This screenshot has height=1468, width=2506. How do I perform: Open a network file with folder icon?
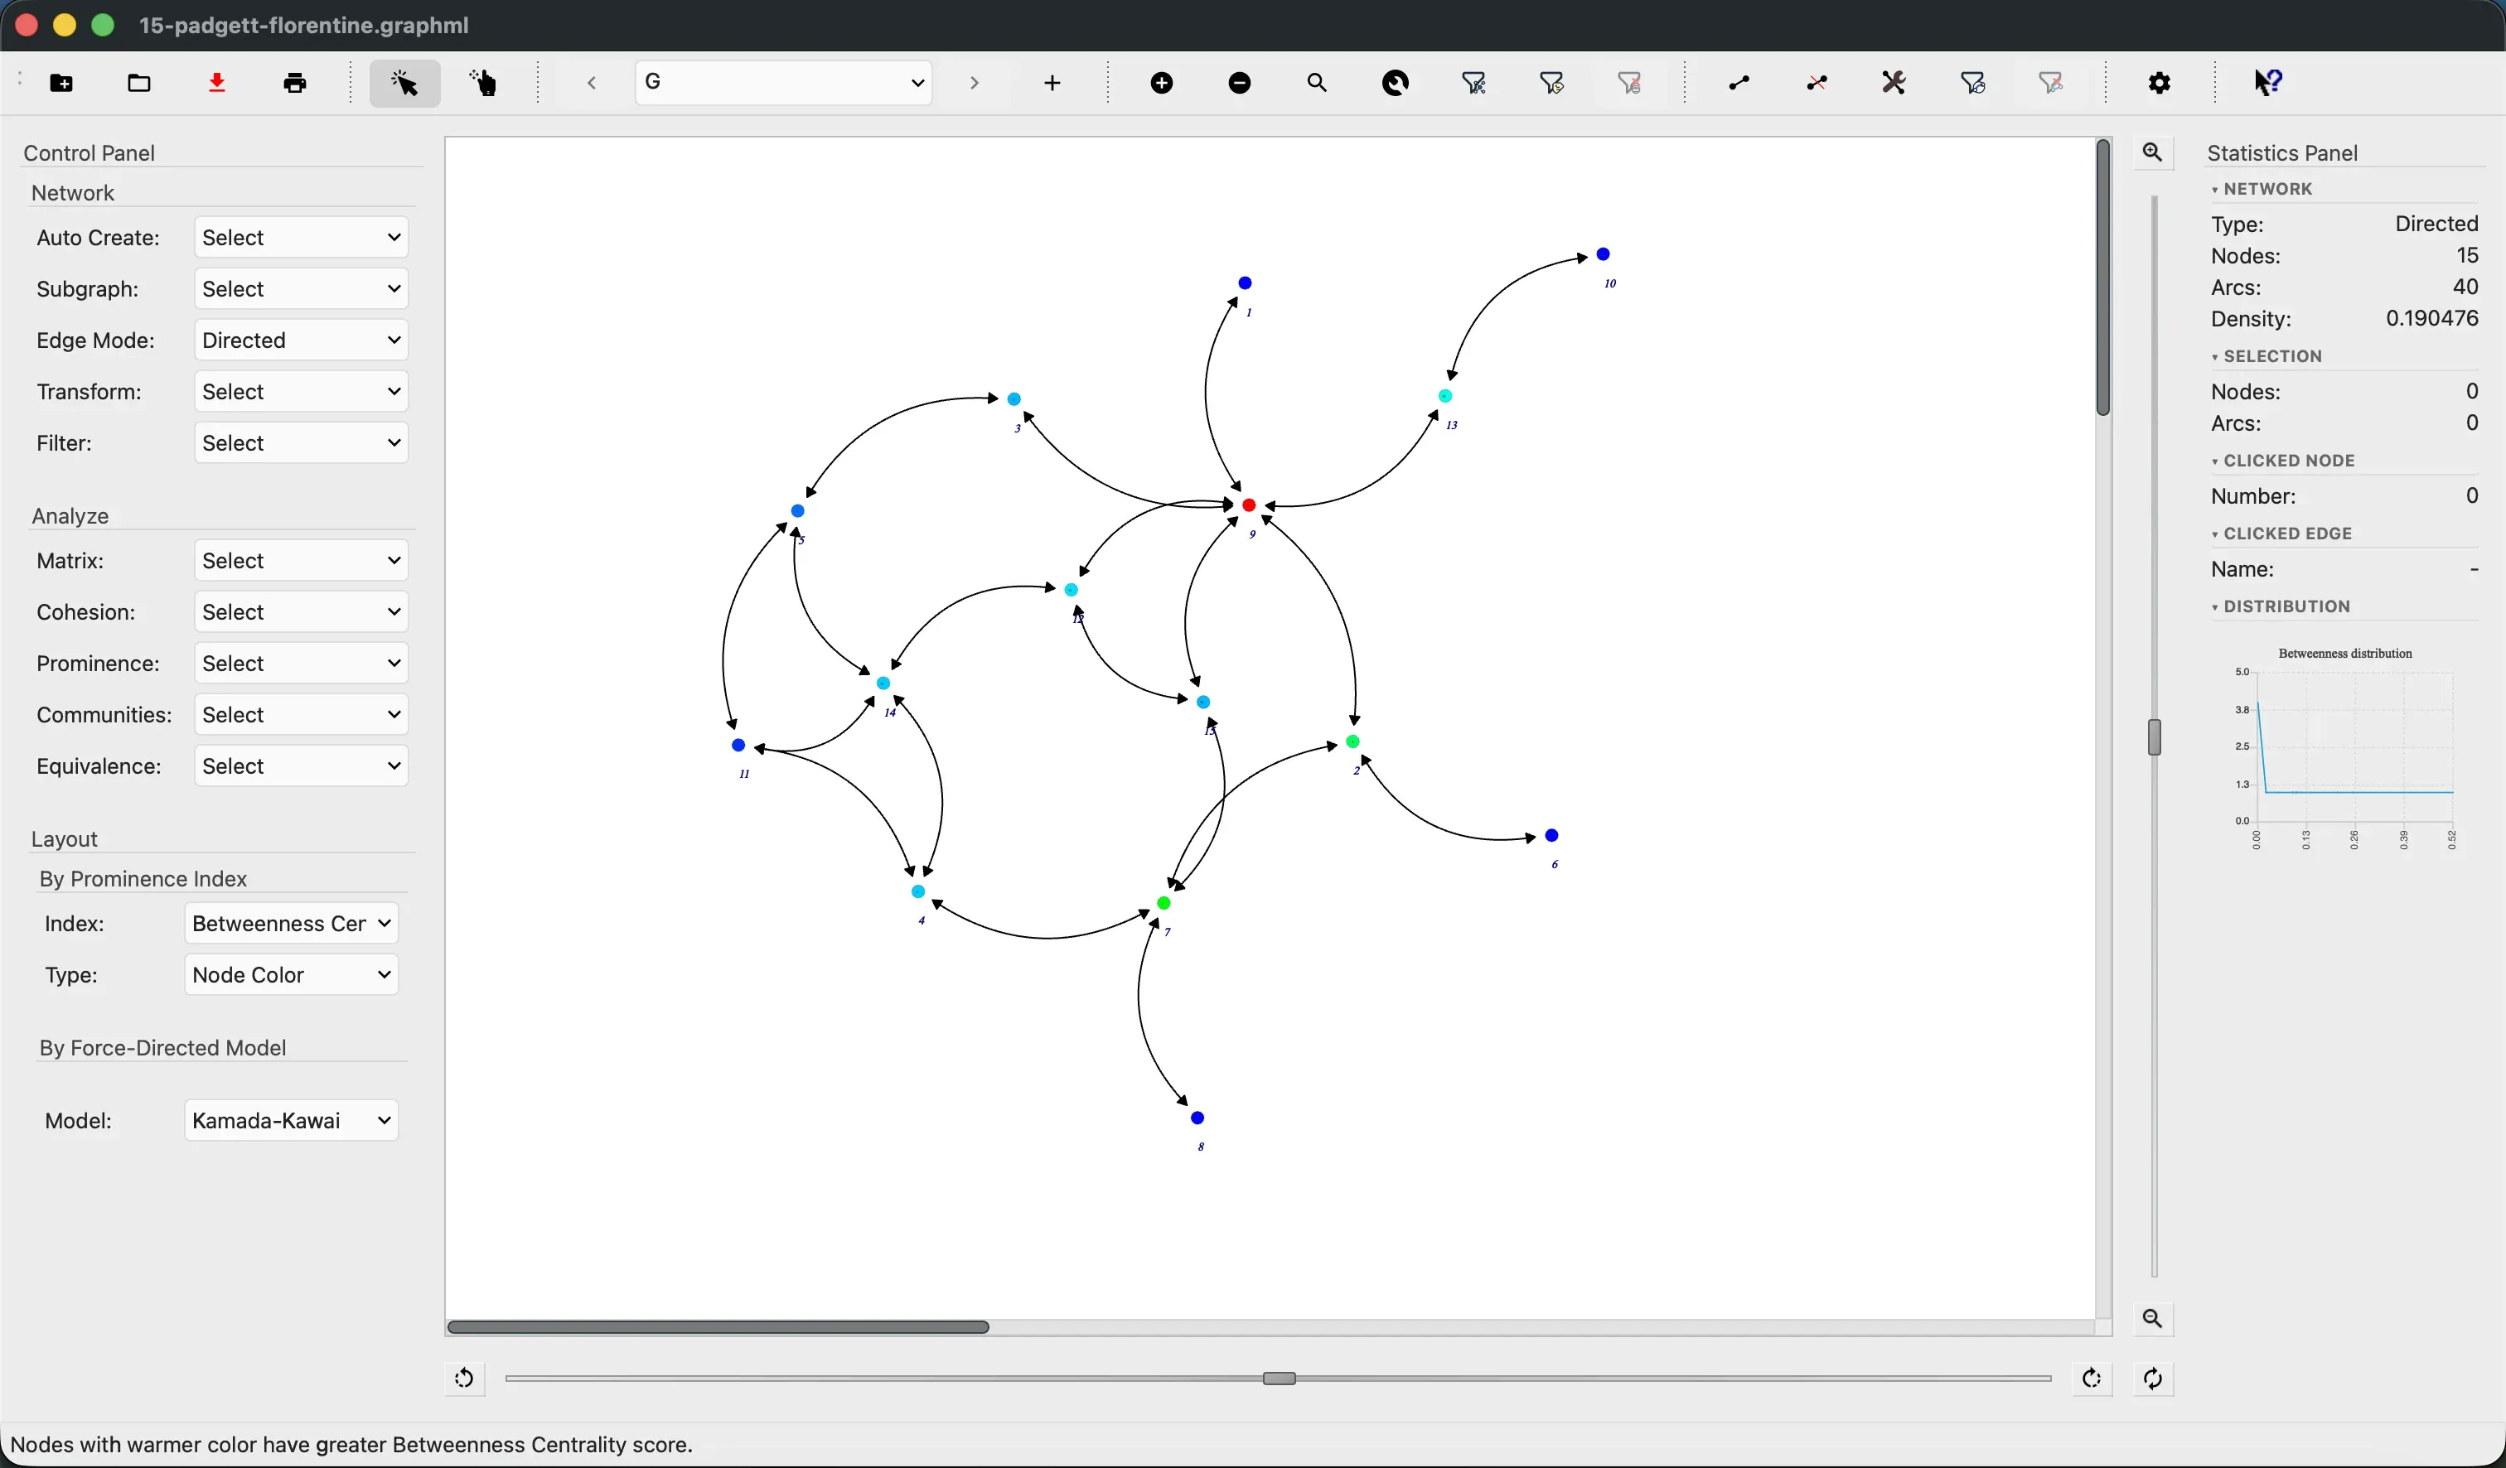pyautogui.click(x=139, y=84)
